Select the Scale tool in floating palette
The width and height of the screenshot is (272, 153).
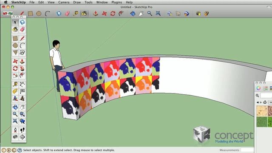click(15, 76)
